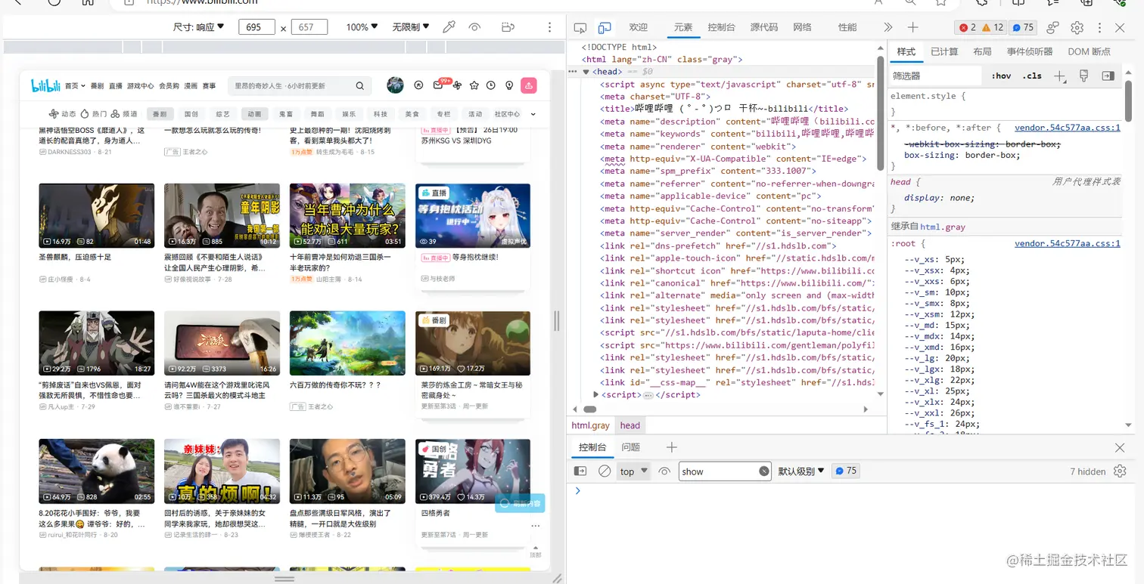Toggle the .cls class editor

tap(1032, 76)
